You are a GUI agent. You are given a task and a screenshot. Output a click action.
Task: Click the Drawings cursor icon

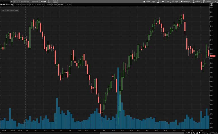tap(182, 1)
